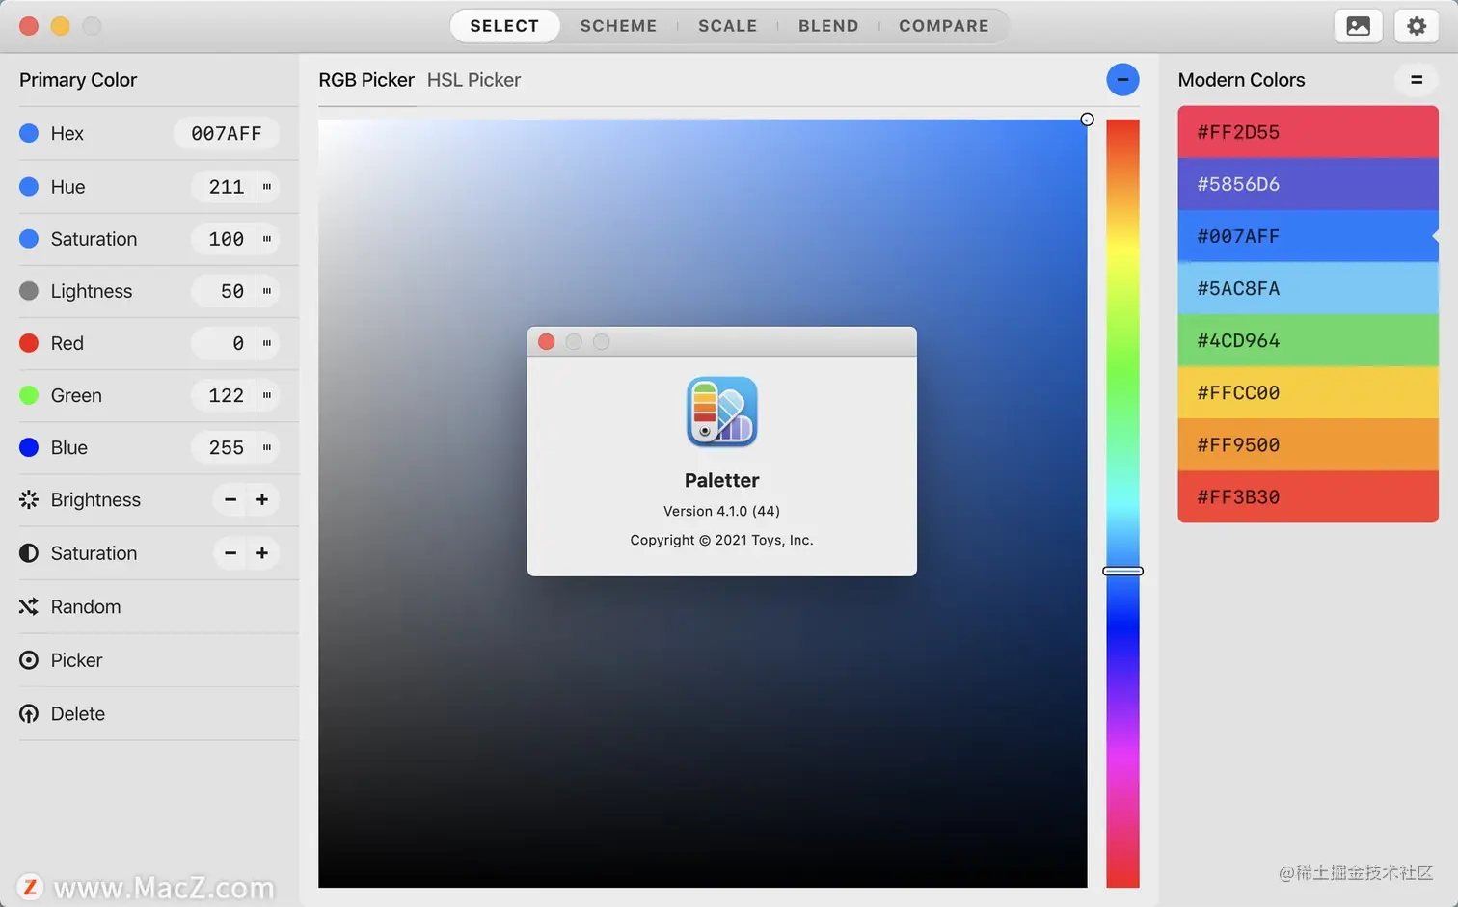Image resolution: width=1458 pixels, height=907 pixels.
Task: Decrease Brightness with the minus button
Action: [x=230, y=499]
